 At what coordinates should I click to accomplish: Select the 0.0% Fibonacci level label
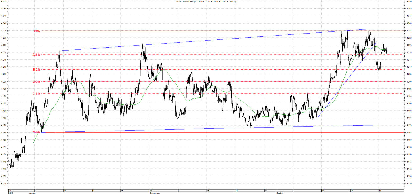(x=37, y=31)
